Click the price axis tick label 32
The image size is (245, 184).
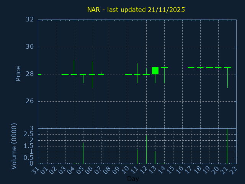click(x=30, y=20)
